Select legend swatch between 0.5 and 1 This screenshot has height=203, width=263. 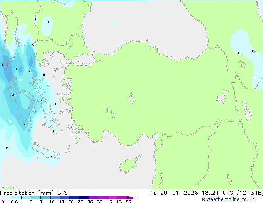tap(17, 198)
